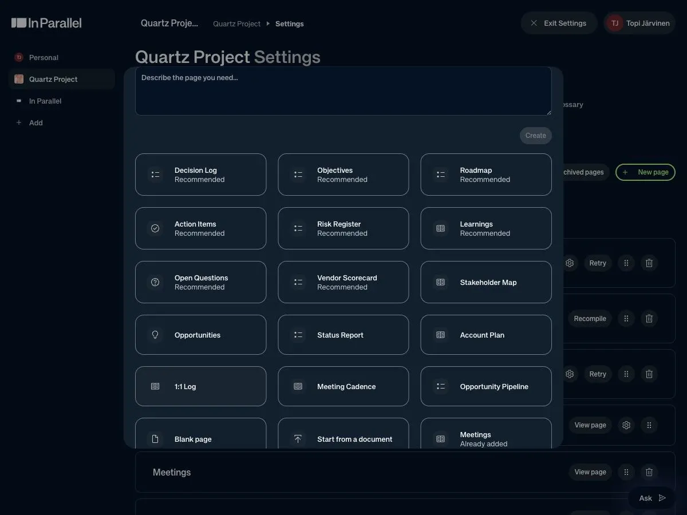The height and width of the screenshot is (515, 687).
Task: Click the Exit Settings button label
Action: (x=565, y=23)
